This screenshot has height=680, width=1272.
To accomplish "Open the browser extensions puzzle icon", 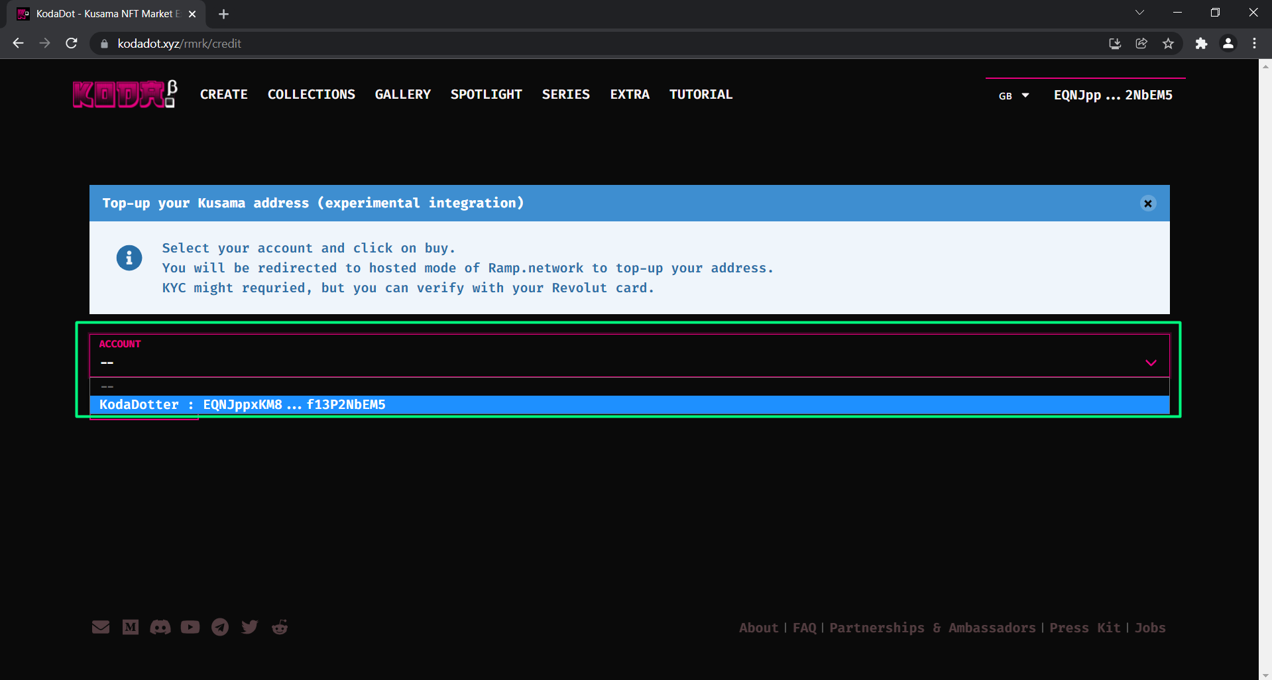I will coord(1201,44).
